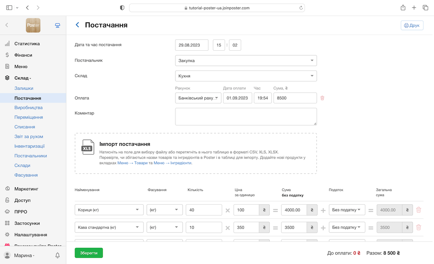434x264 pixels.
Task: Open Склади in sidebar
Action: pyautogui.click(x=22, y=165)
